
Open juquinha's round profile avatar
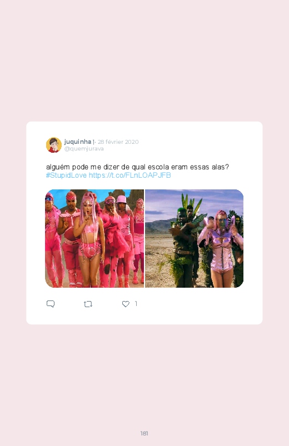tap(54, 145)
